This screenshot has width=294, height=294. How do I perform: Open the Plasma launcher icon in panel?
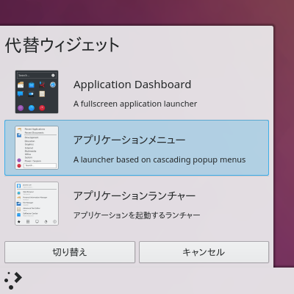13,281
